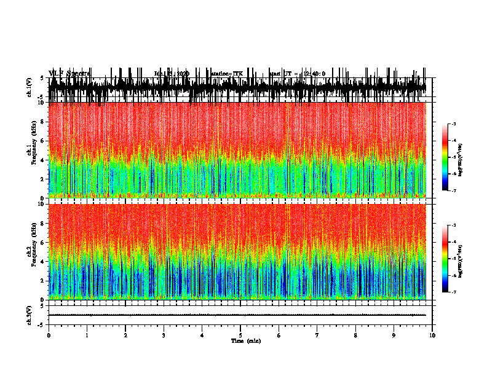Click the ch.2 spectrogram color scale bar
This screenshot has height=376, width=487.
[445, 259]
